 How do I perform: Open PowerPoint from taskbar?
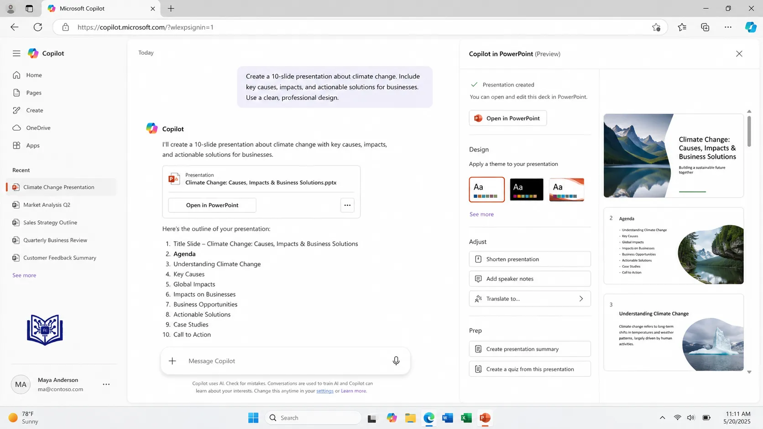pos(485,418)
